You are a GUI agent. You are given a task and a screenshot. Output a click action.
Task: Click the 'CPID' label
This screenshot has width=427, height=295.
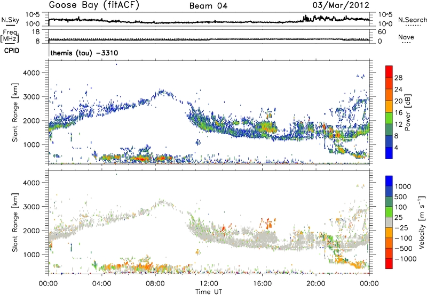[12, 51]
